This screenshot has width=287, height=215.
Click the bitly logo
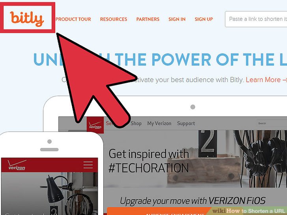(27, 19)
